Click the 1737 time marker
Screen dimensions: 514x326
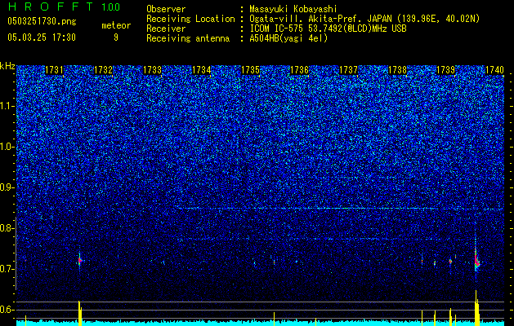pyautogui.click(x=348, y=70)
